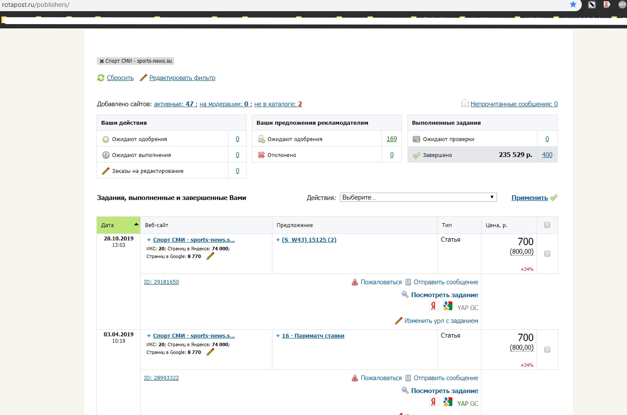Open the 400 completed tasks count

pos(547,155)
